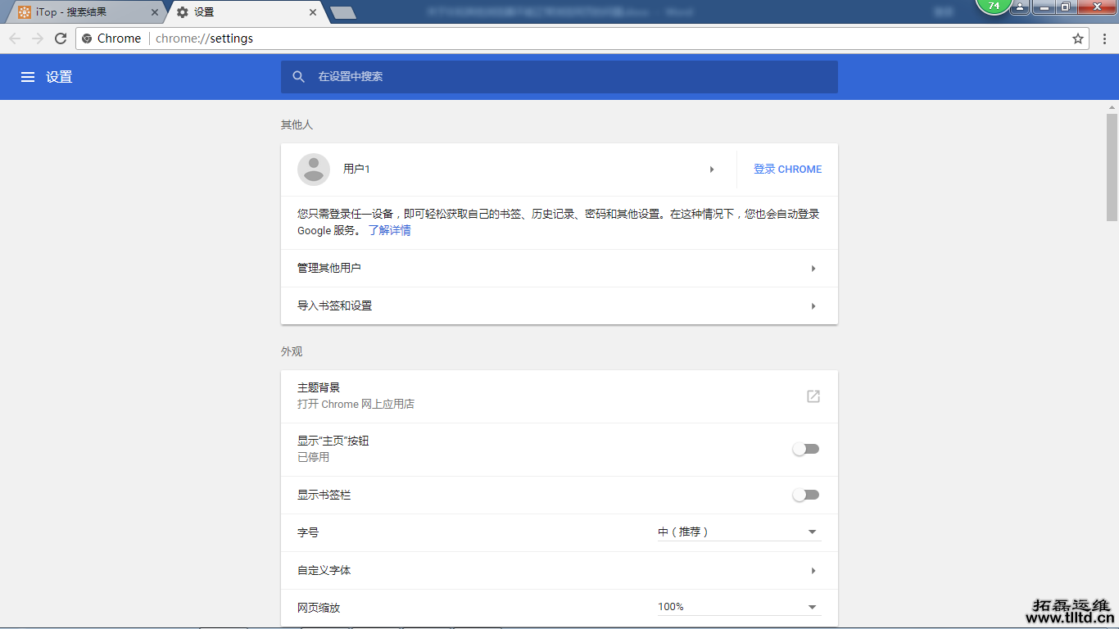The height and width of the screenshot is (629, 1119).
Task: Click inside the browser address bar
Action: (x=328, y=38)
